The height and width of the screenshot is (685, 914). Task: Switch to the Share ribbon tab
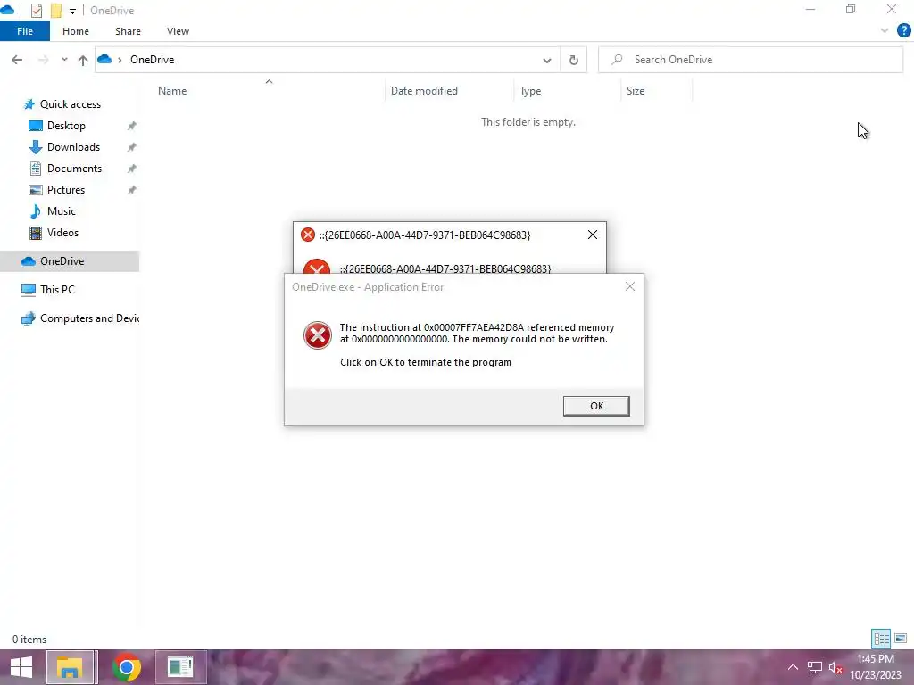(128, 31)
